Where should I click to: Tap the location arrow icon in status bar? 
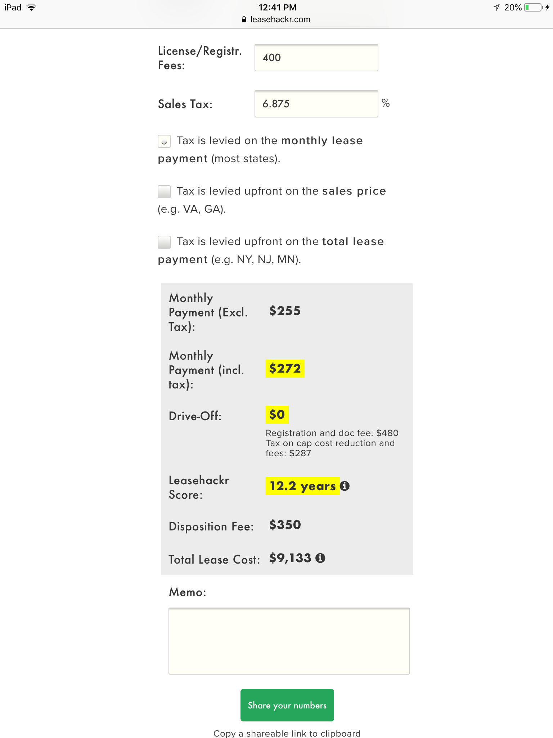point(496,8)
